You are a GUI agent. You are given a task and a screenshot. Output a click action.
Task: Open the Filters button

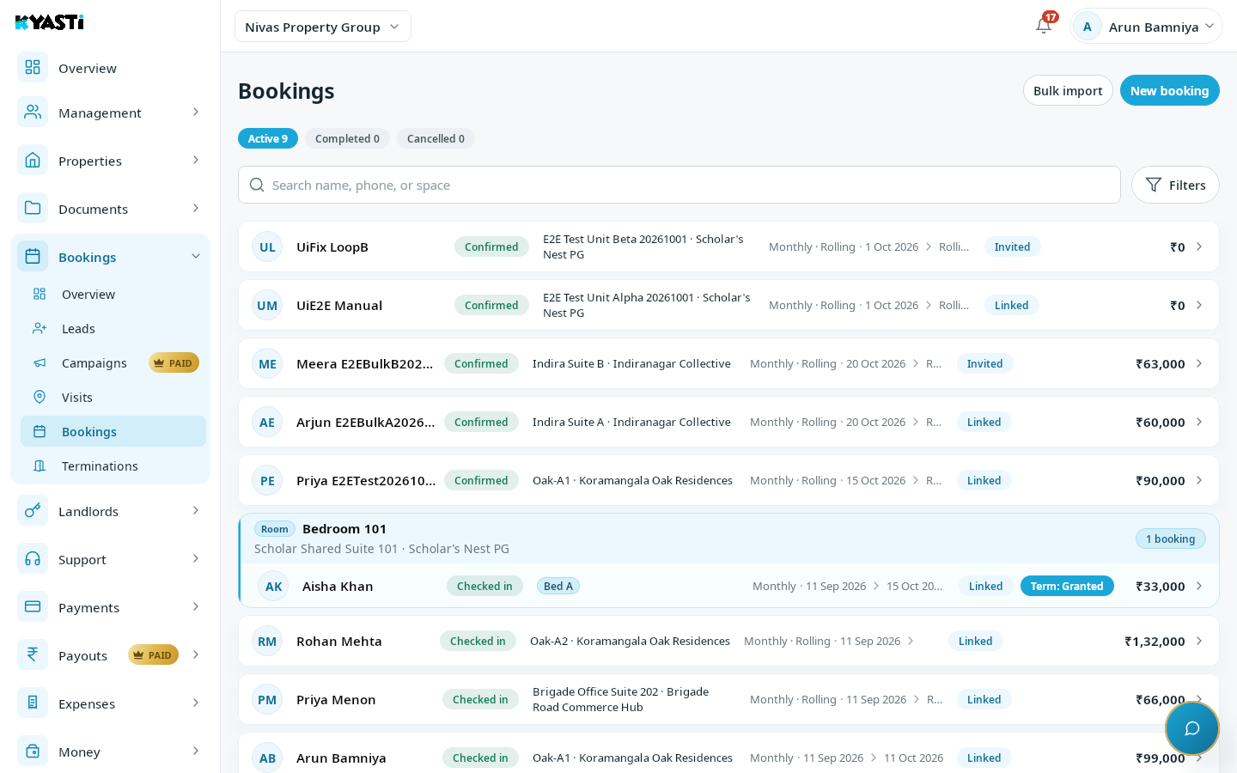[x=1175, y=185]
